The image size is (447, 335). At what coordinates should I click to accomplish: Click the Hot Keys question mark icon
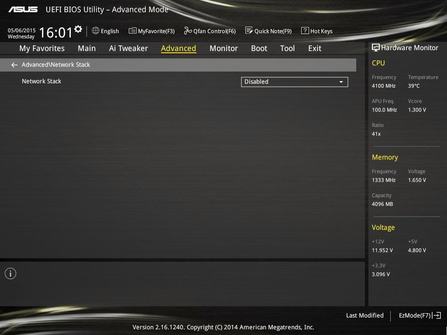(x=305, y=31)
